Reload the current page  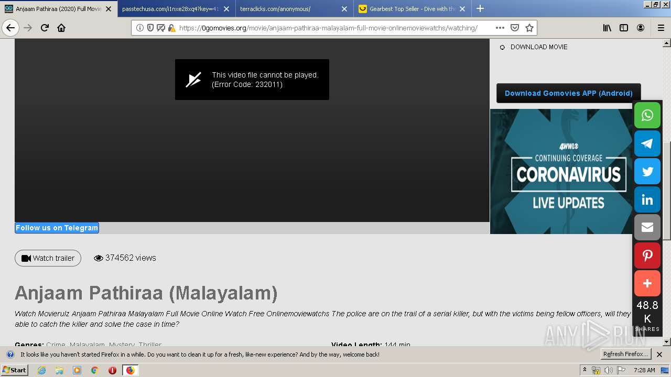[45, 28]
